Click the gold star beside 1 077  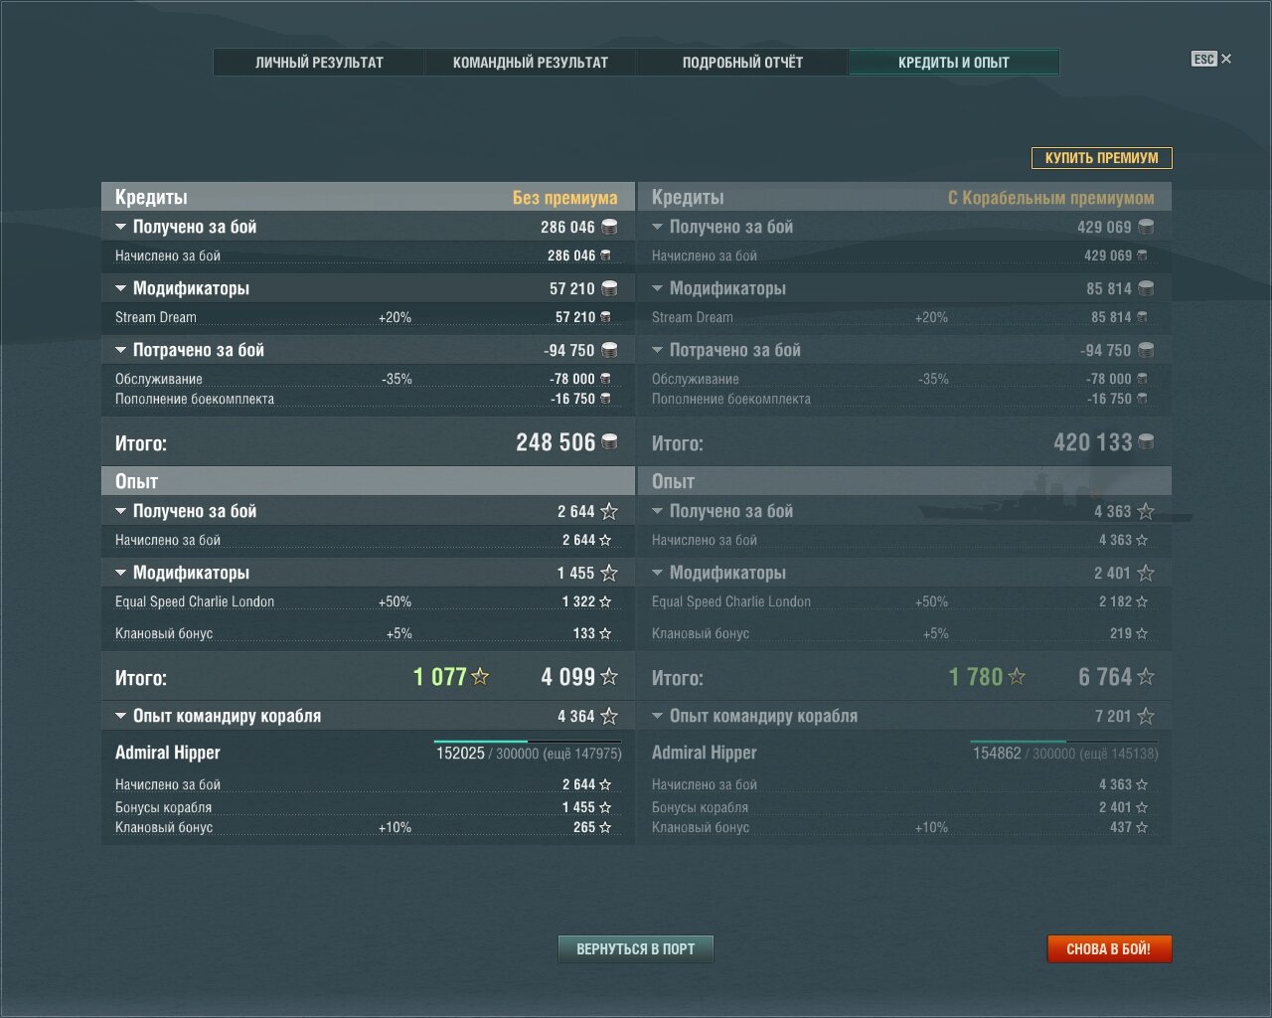[x=481, y=677]
